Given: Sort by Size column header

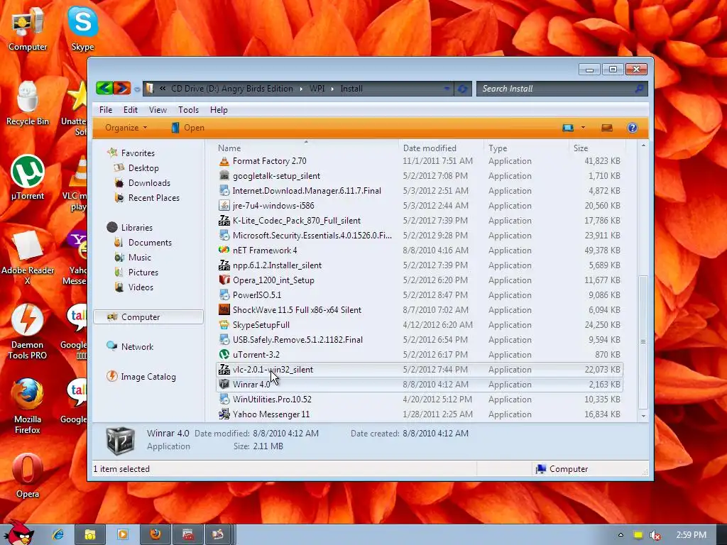Looking at the screenshot, I should click(581, 148).
